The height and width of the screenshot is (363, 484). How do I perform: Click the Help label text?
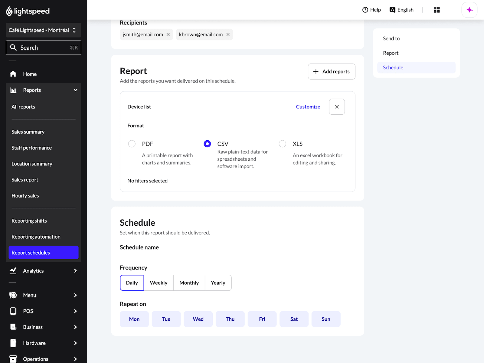pos(375,10)
